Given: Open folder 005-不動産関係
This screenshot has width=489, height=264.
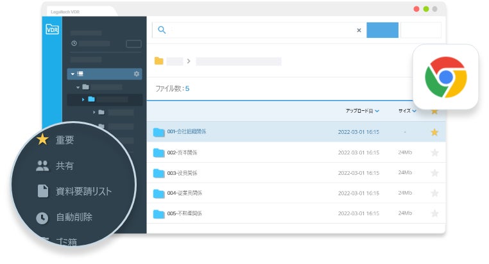Looking at the screenshot, I should (184, 213).
